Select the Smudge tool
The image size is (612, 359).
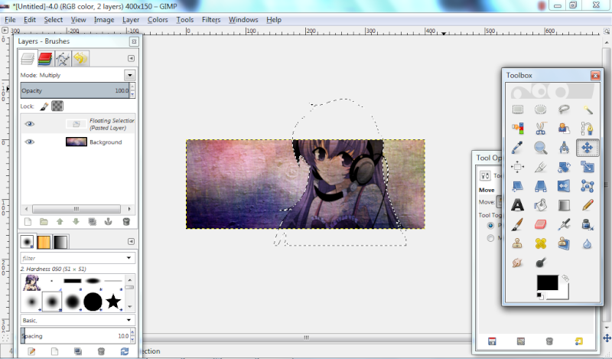[x=518, y=263]
